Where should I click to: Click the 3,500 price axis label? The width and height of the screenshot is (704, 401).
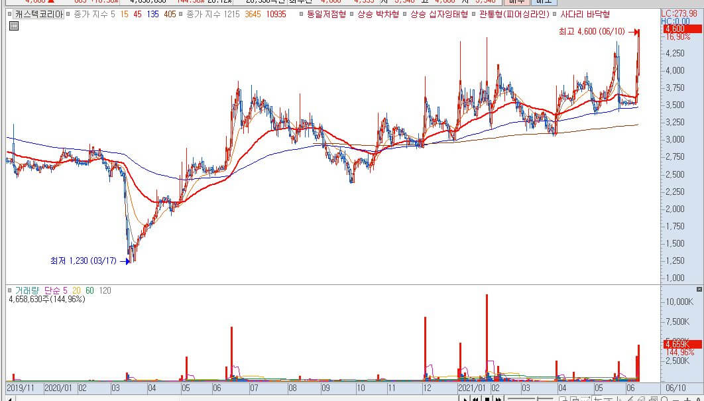675,105
